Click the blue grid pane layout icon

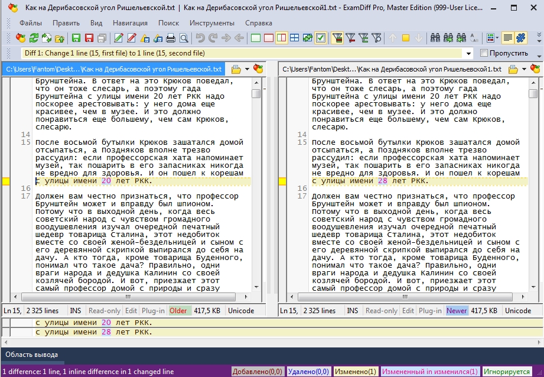click(x=294, y=38)
